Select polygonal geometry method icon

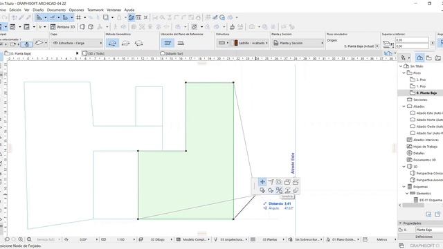click(112, 43)
